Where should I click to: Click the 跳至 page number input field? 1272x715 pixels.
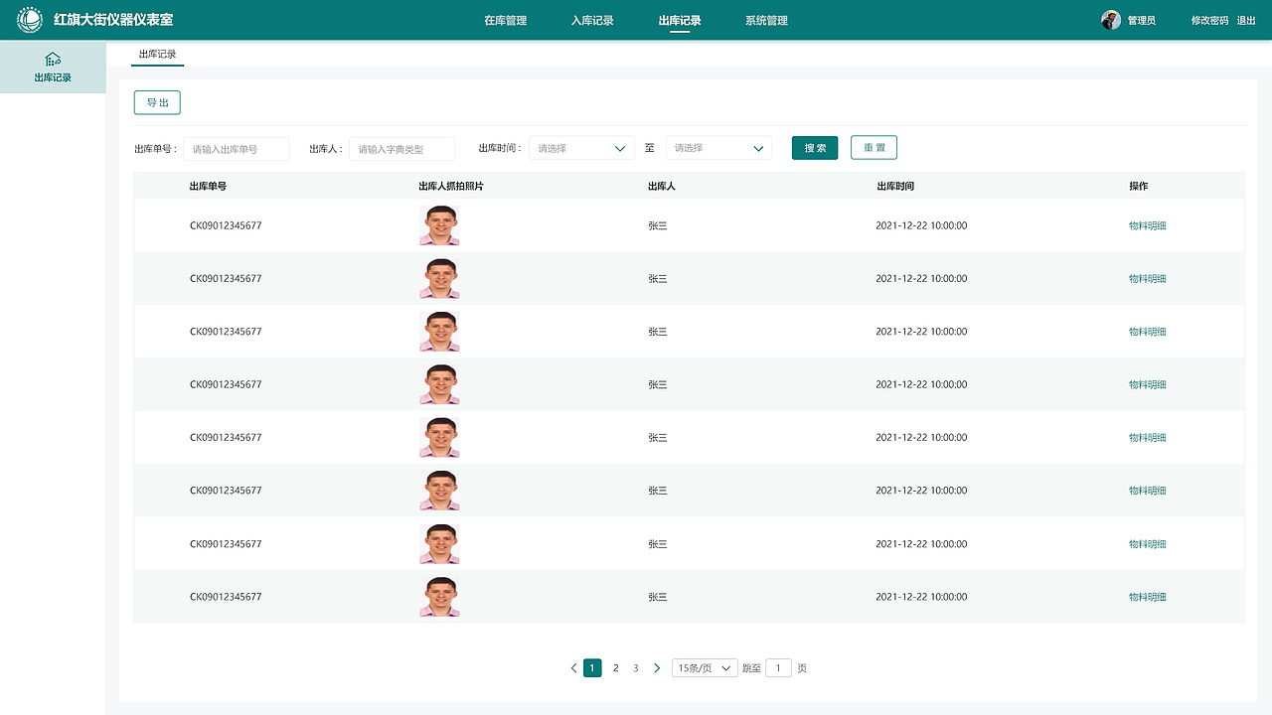click(x=778, y=667)
